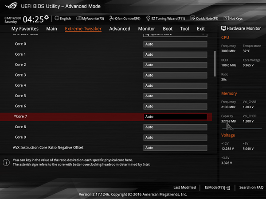Image resolution: width=266 pixels, height=199 pixels.
Task: Click the EZ Tuning Wizard lightbulb icon
Action: pos(148,18)
